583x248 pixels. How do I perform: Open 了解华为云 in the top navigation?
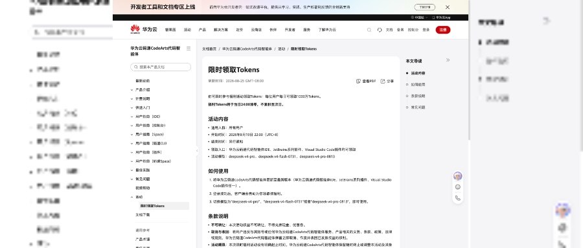327,30
